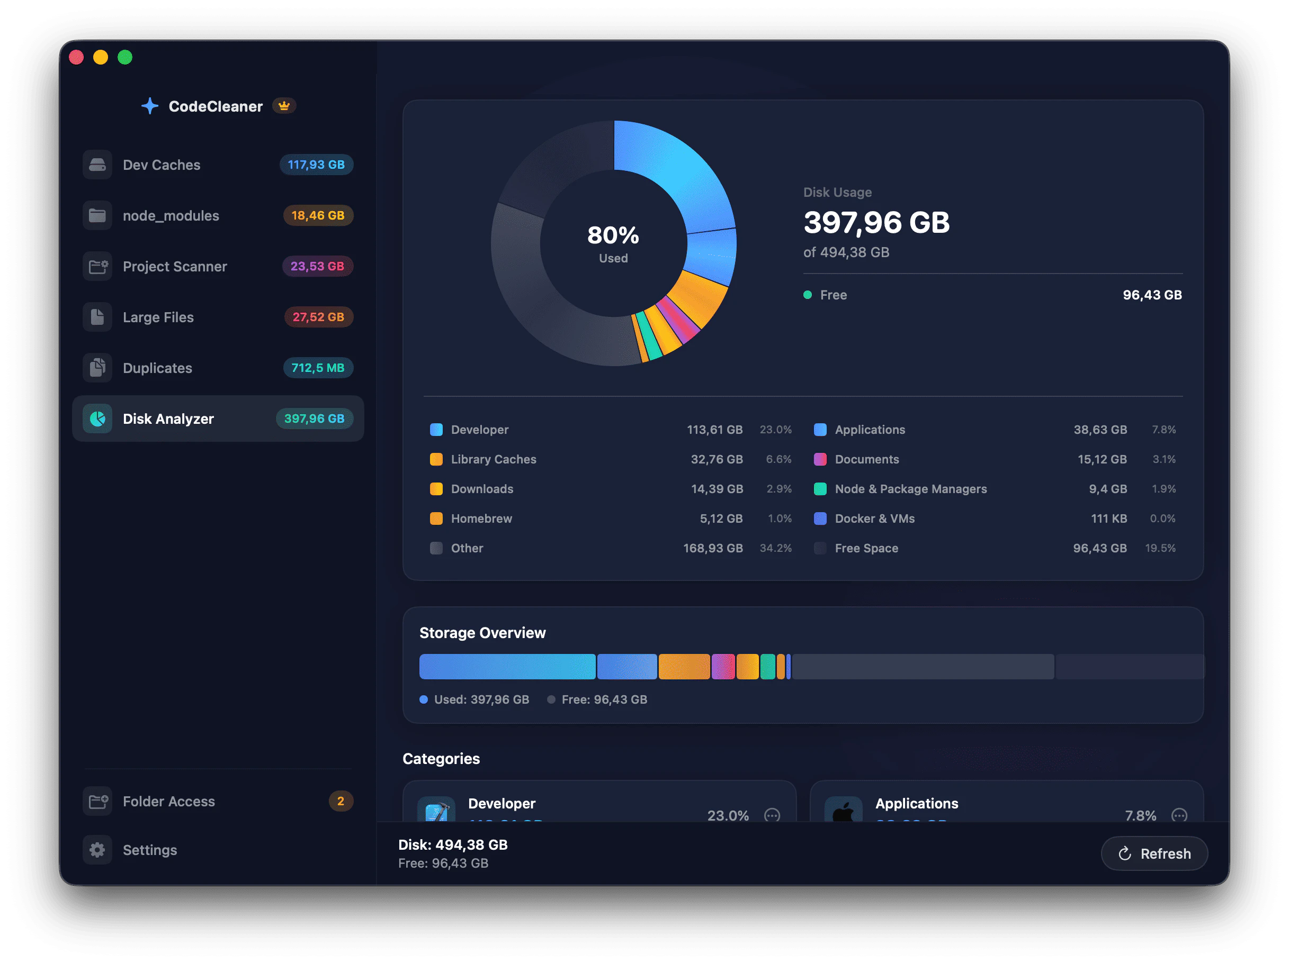Click the Refresh button

(x=1154, y=853)
